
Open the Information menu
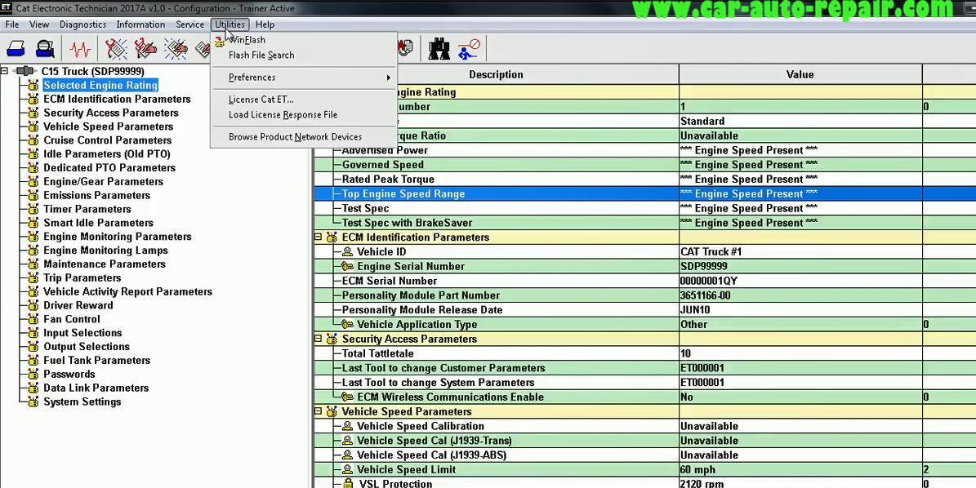(x=140, y=24)
